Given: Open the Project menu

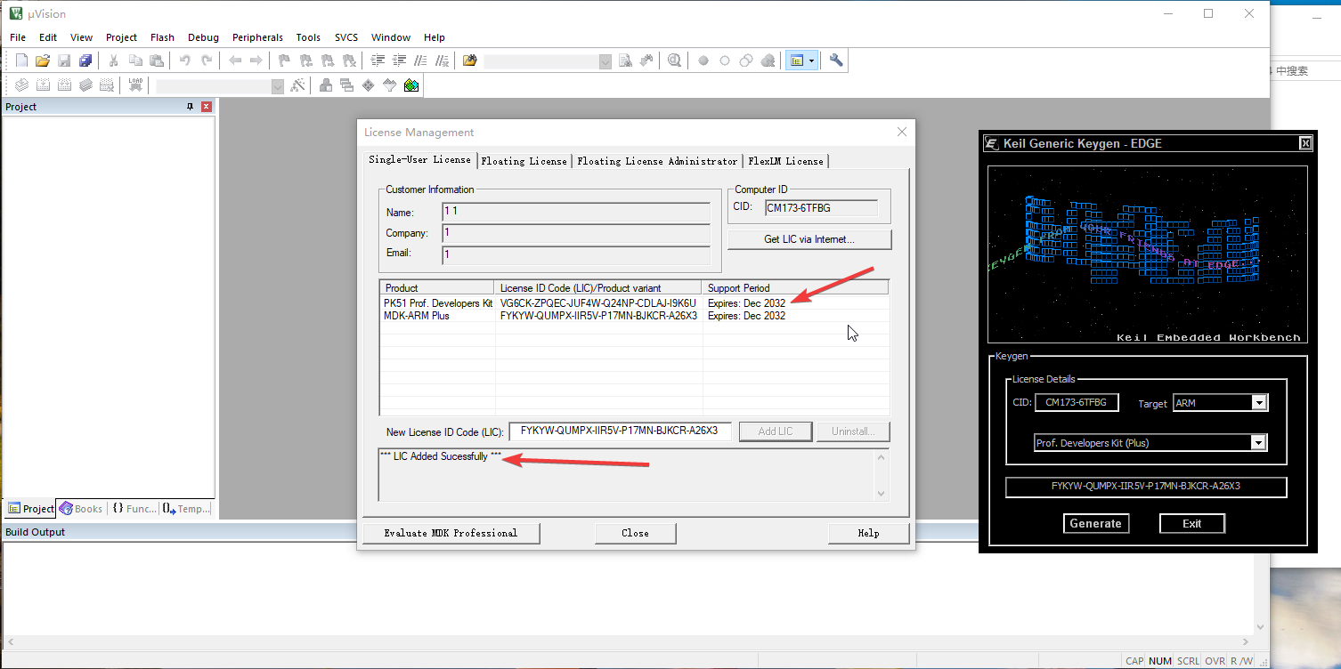Looking at the screenshot, I should point(121,37).
